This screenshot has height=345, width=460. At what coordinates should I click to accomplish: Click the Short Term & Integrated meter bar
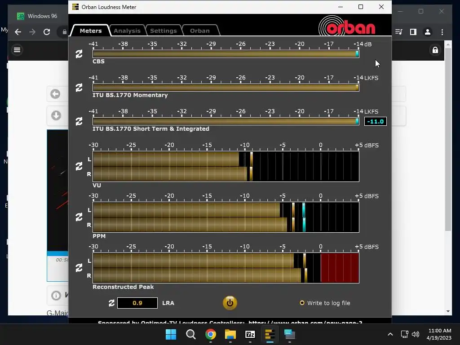[226, 121]
